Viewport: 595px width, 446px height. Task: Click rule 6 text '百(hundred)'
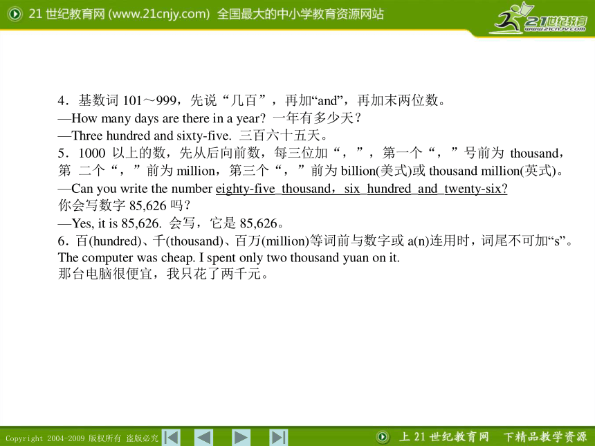[x=109, y=241]
